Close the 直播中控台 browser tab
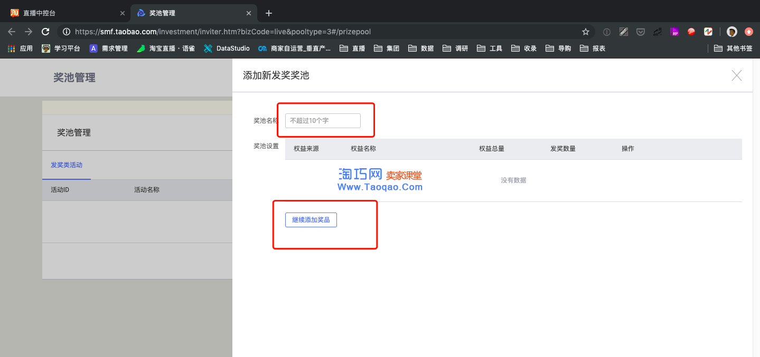Screen dimensions: 760x357 tap(122, 13)
